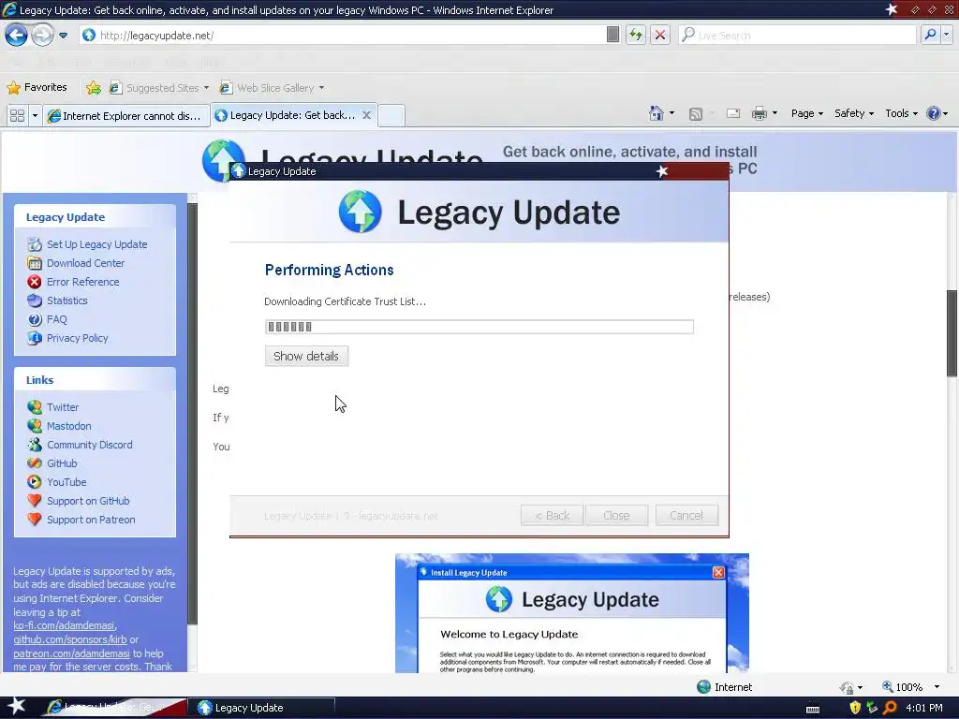The width and height of the screenshot is (959, 719).
Task: Click the sidebar vertical scrollbar
Action: [x=192, y=413]
